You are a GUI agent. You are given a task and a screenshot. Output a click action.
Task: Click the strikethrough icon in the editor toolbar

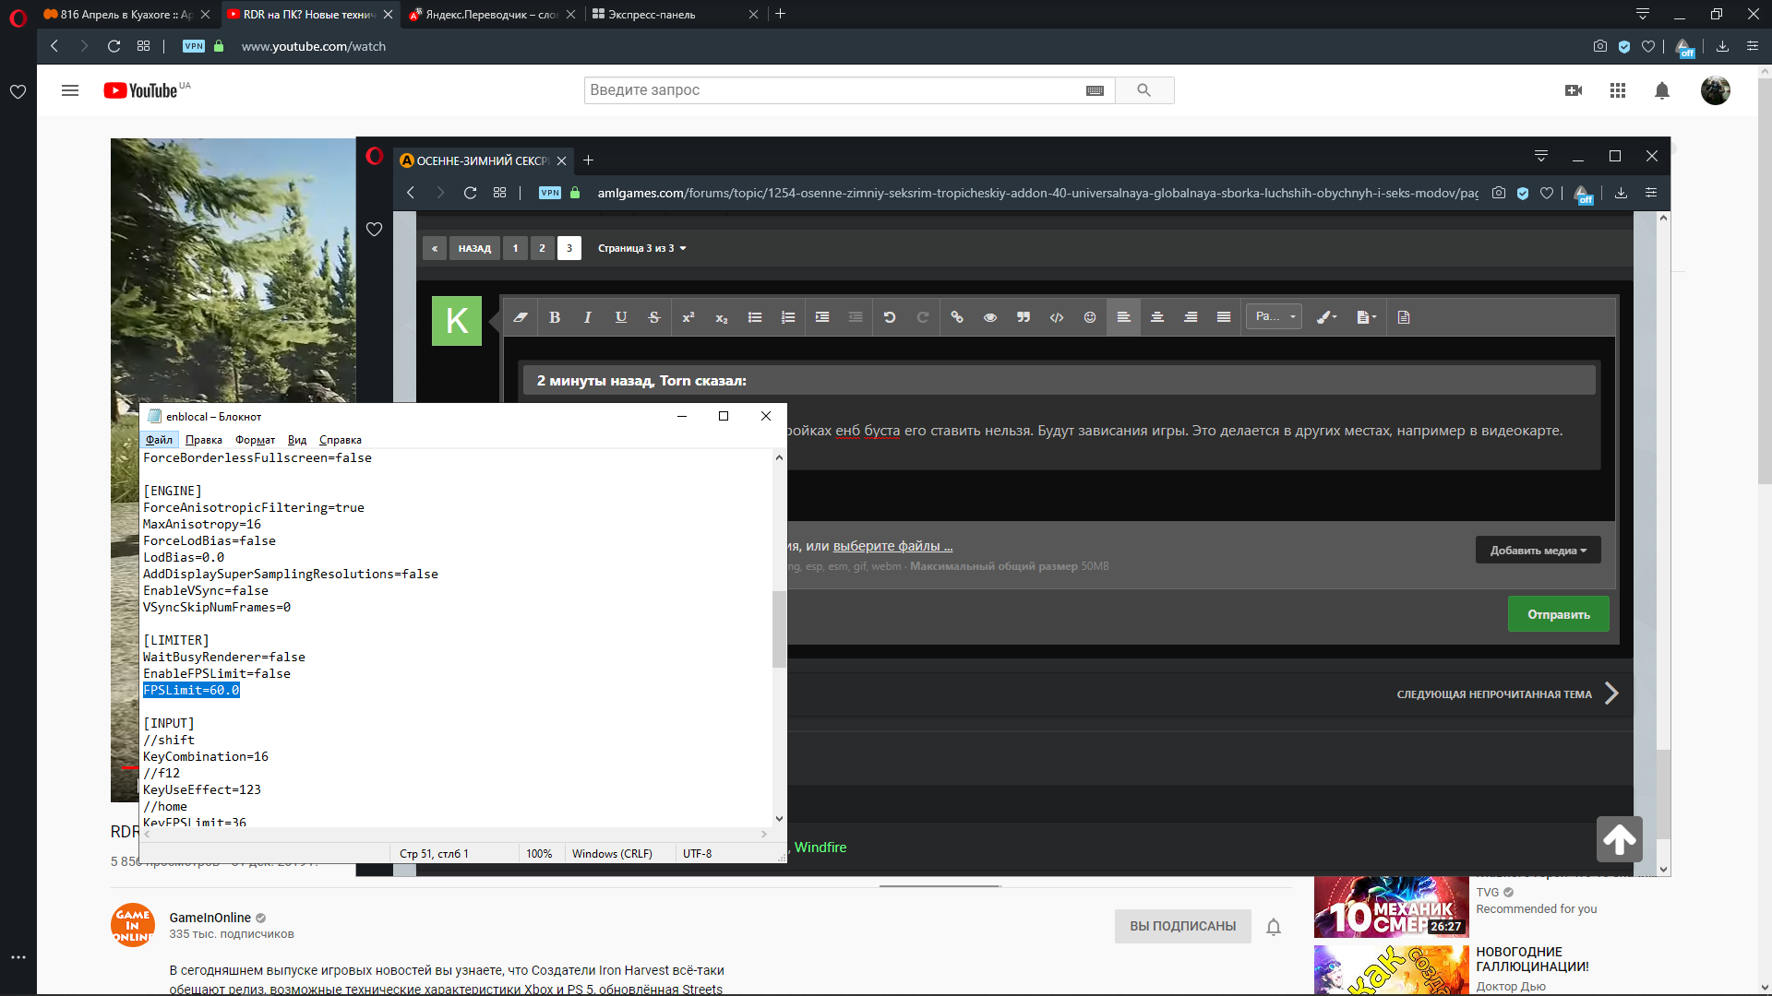point(654,317)
